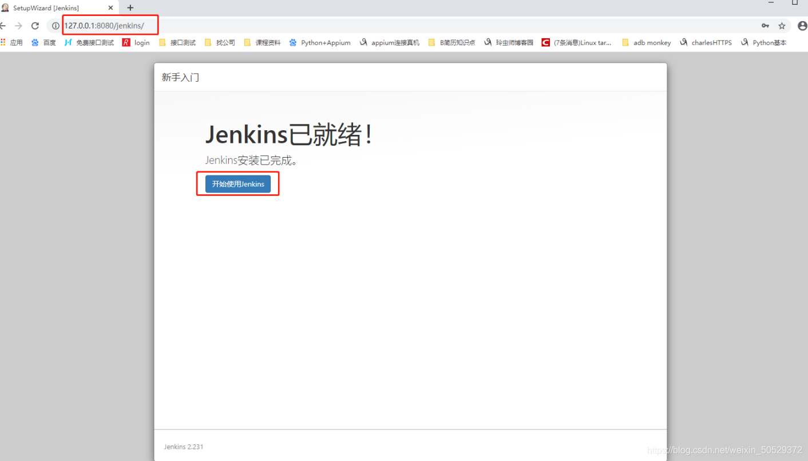This screenshot has width=808, height=461.
Task: Open the login bookmark
Action: point(136,42)
